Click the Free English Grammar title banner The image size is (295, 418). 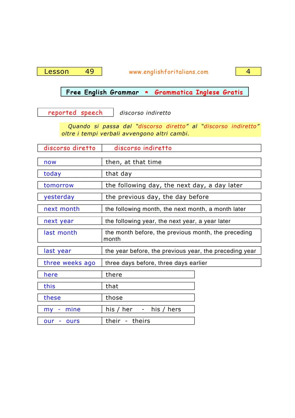(154, 92)
